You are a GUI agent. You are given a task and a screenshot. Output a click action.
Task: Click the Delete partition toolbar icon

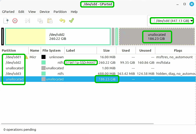(15, 21)
